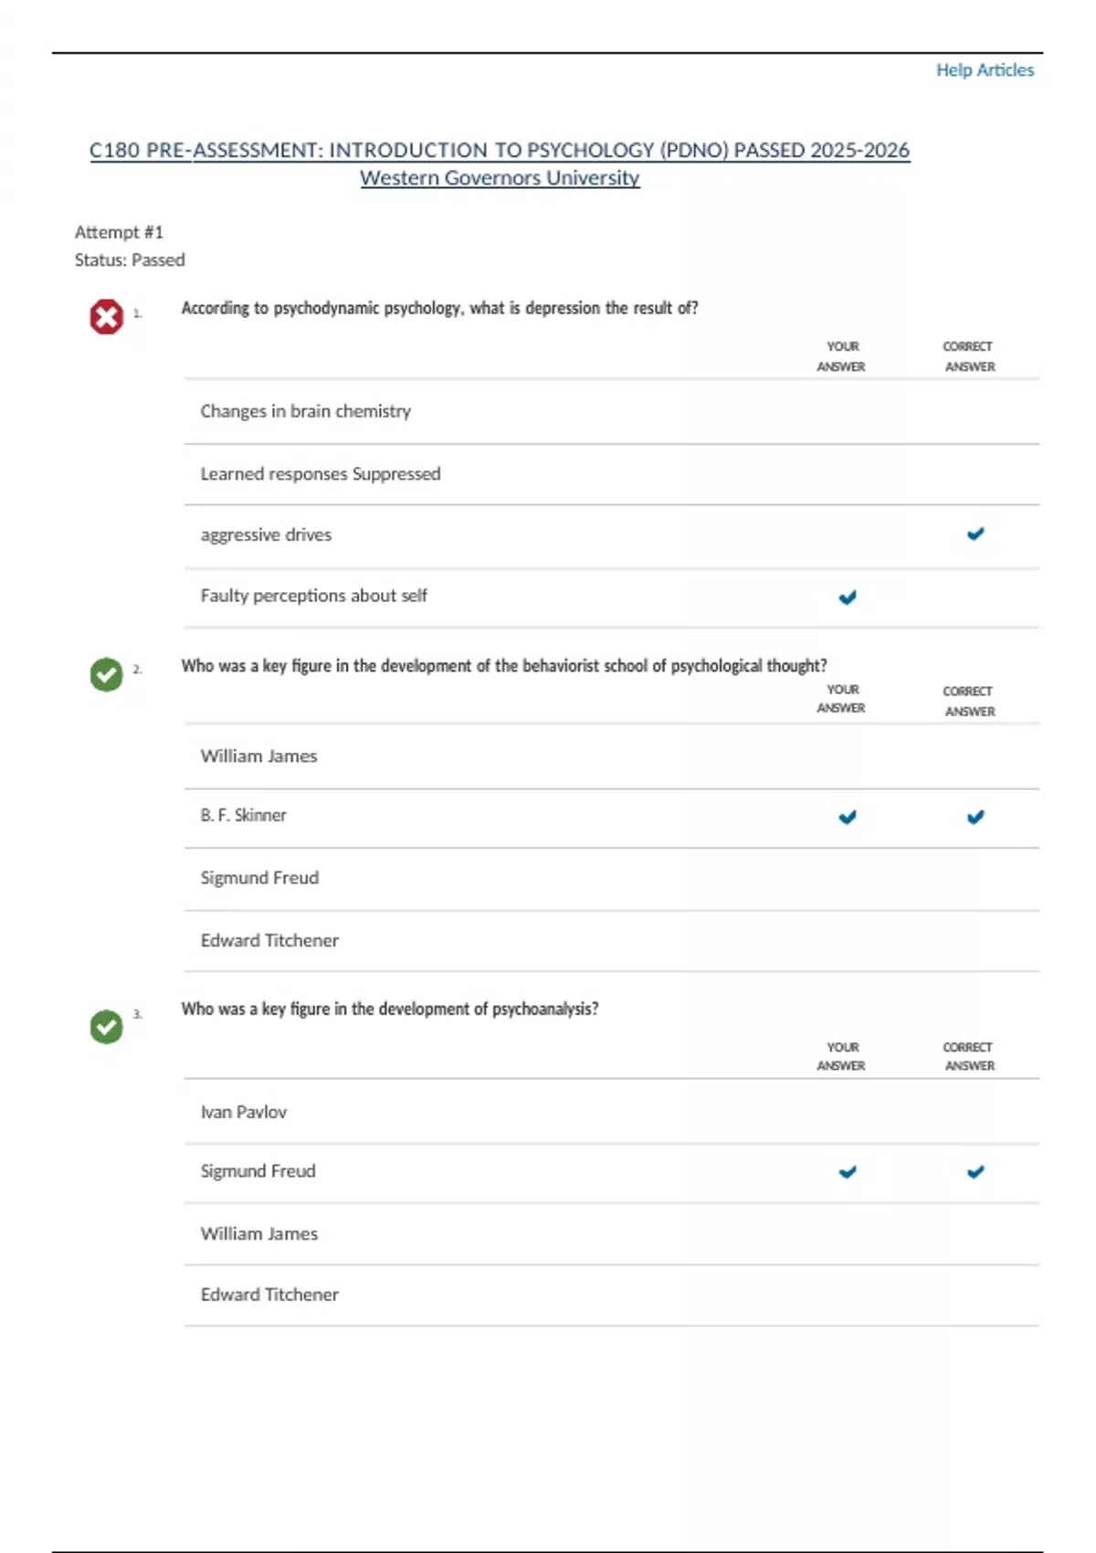Select the William James option in question 2
Viewport: 1096px width, 1553px height.
tap(258, 756)
